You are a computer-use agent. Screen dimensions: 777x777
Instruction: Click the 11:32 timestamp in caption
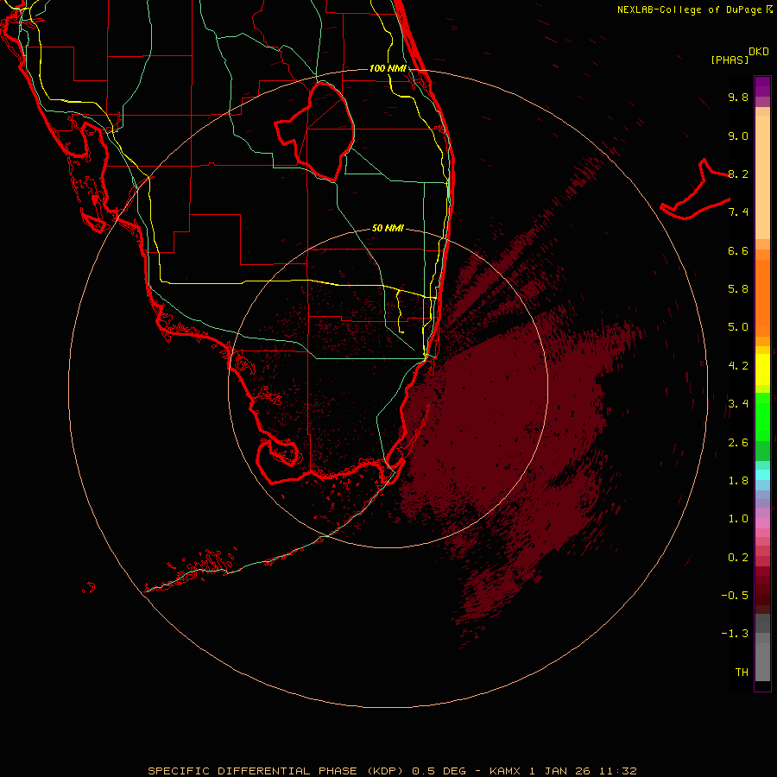point(617,771)
